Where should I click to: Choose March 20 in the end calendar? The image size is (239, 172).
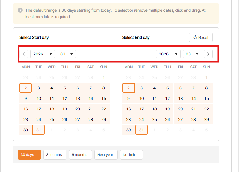tap(181, 109)
